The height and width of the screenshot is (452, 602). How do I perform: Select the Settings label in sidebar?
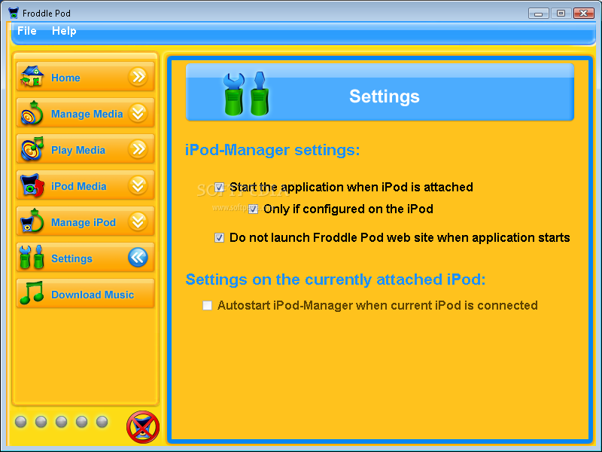tap(71, 258)
